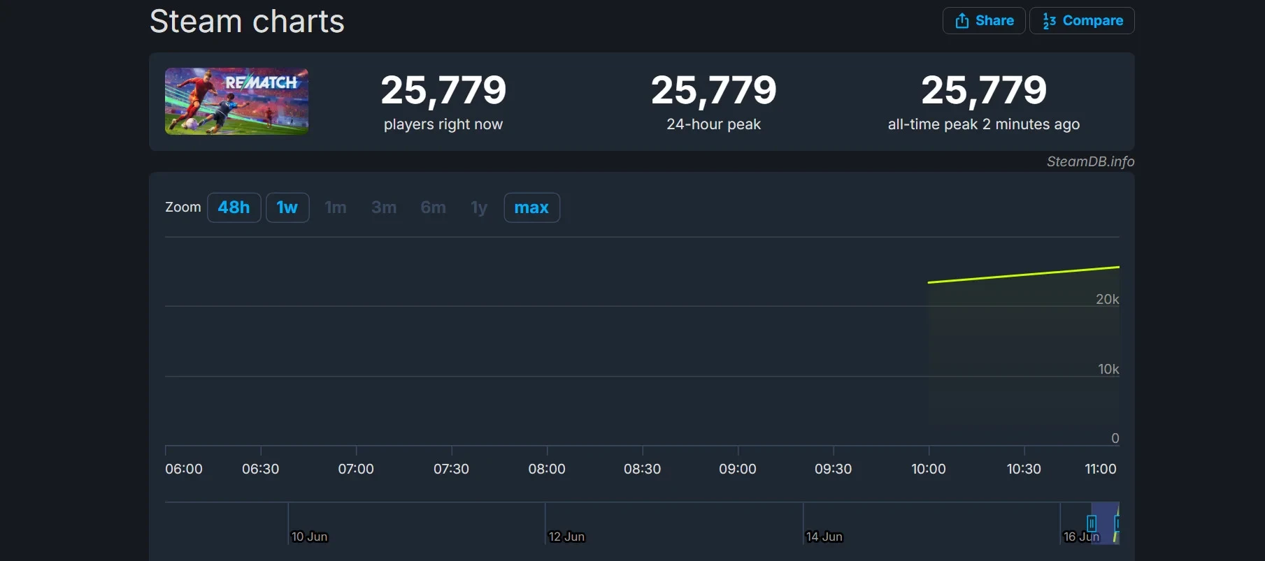Click the yellow player count line
1265x561 pixels.
point(1024,275)
